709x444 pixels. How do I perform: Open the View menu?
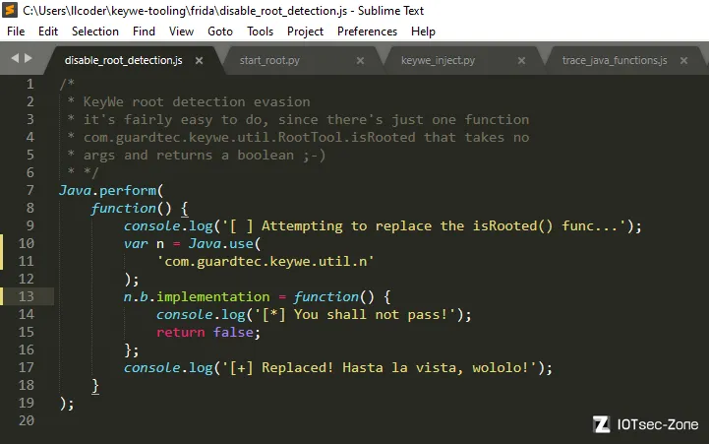pos(181,32)
